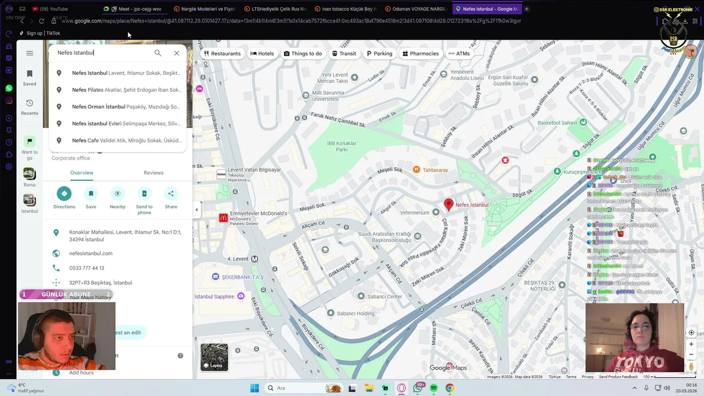Click Emniyetevler McDonald's map marker
704x396 pixels.
point(223,217)
